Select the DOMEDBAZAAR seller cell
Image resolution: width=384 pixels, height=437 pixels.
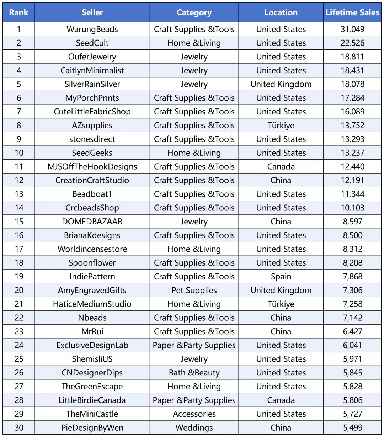92,222
